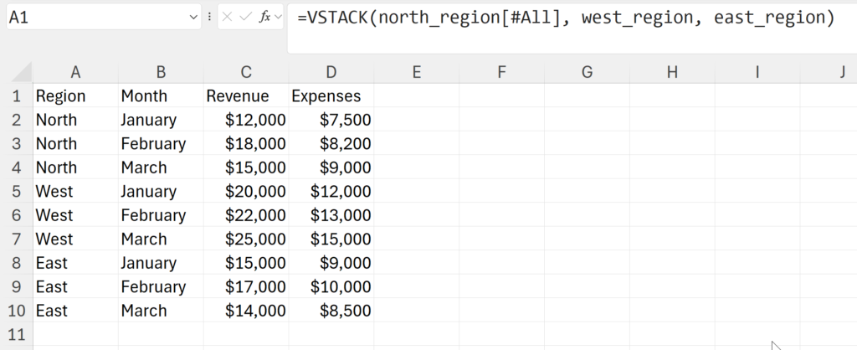Screen dimensions: 857x350
Task: Select the Region header cell A1
Action: click(x=75, y=95)
